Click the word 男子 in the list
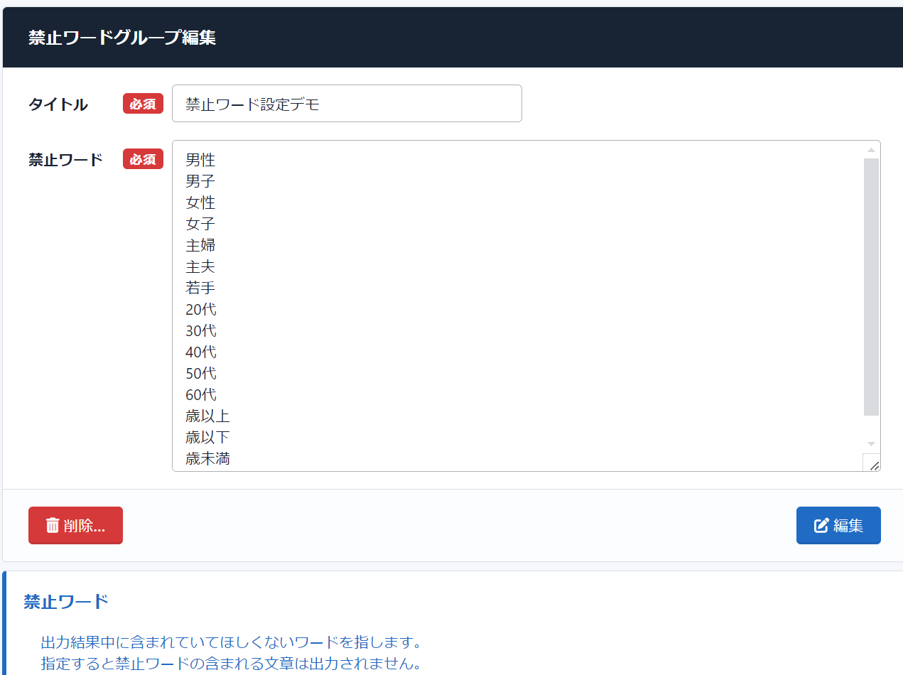903x675 pixels. [200, 181]
